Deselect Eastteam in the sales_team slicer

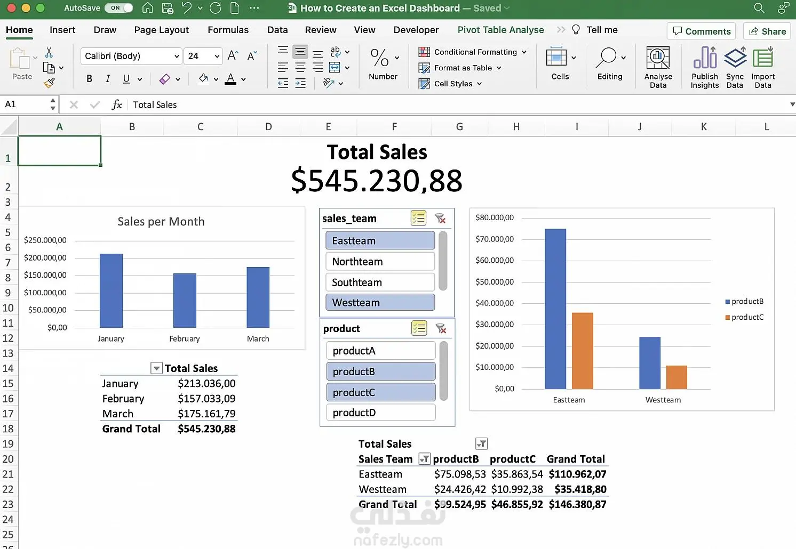click(x=380, y=240)
